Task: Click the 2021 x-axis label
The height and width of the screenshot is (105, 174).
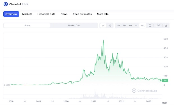Action: pos(94,101)
